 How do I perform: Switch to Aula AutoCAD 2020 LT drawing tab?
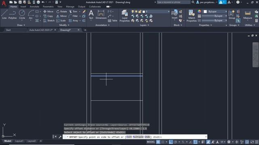tap(41, 30)
